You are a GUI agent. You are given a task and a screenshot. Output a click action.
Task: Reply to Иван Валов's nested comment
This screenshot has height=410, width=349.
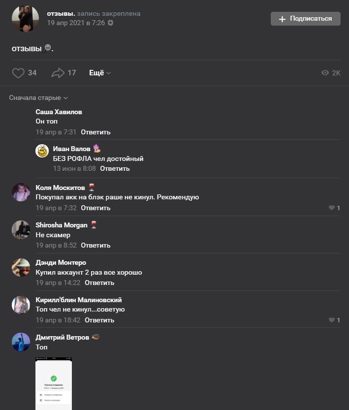115,168
